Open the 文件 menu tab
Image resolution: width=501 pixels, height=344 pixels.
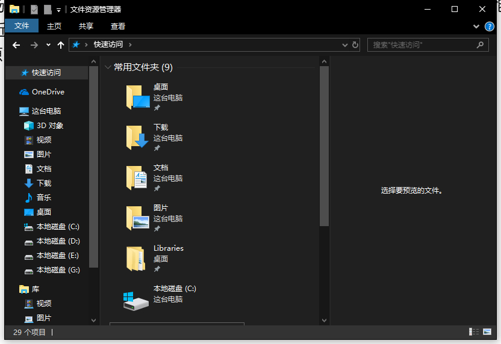pos(22,26)
